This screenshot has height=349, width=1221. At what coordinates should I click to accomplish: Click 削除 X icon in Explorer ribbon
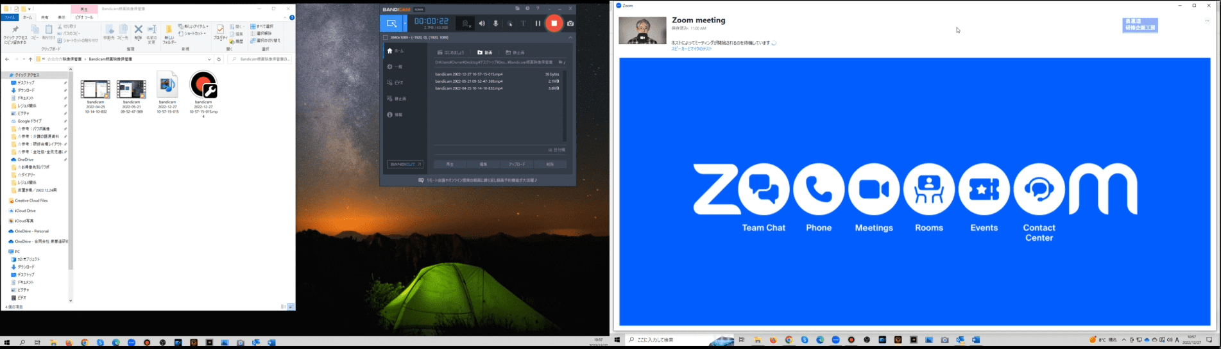[x=138, y=33]
